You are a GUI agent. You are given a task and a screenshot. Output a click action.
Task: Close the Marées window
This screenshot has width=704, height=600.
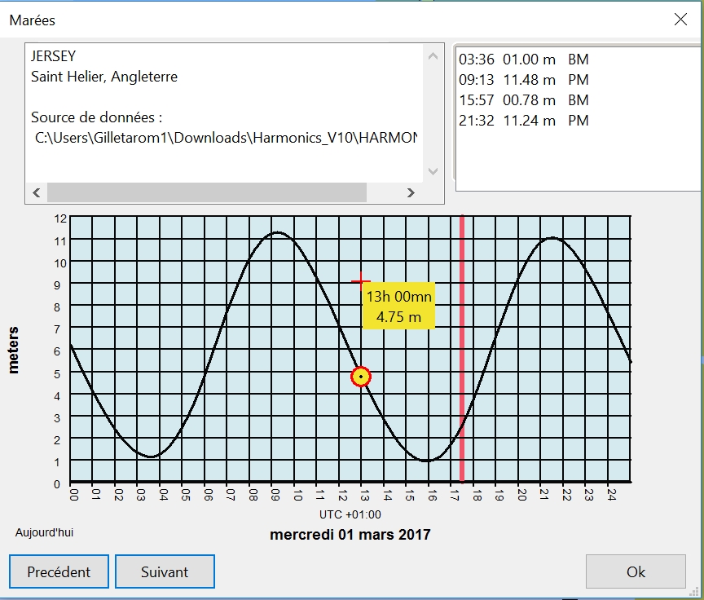[x=680, y=20]
